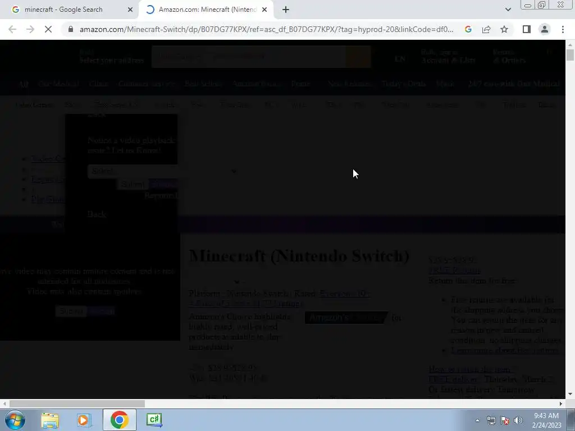Click the horizontal scrollbar thumb
Viewport: 575px width, 431px height.
(77, 404)
